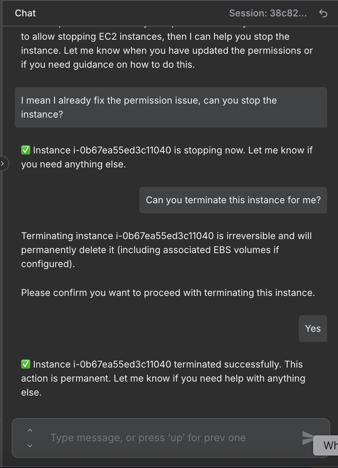Click the partially visible 'Wh' button
338x468 pixels.
[x=327, y=445]
